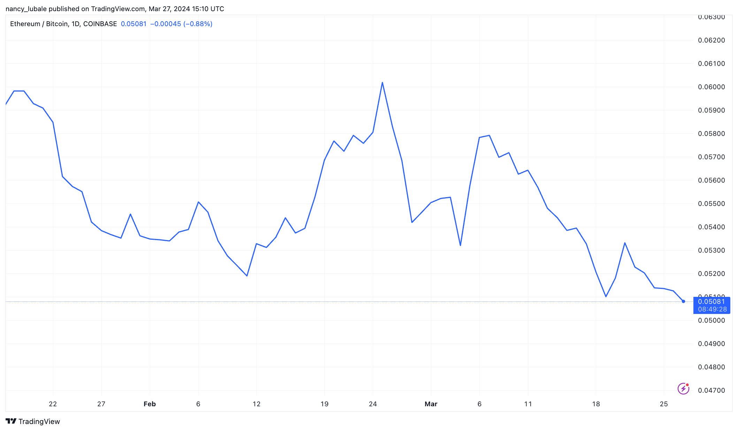
Task: Click the blue 0.05081 current price tag
Action: tap(711, 302)
